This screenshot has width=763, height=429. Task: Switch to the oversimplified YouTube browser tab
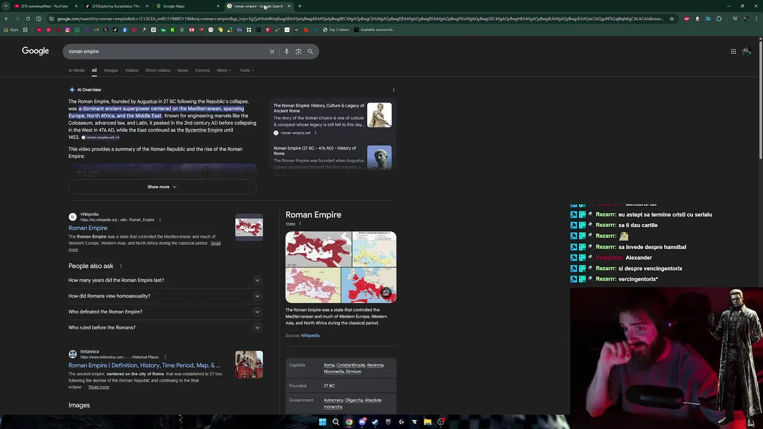(x=45, y=6)
